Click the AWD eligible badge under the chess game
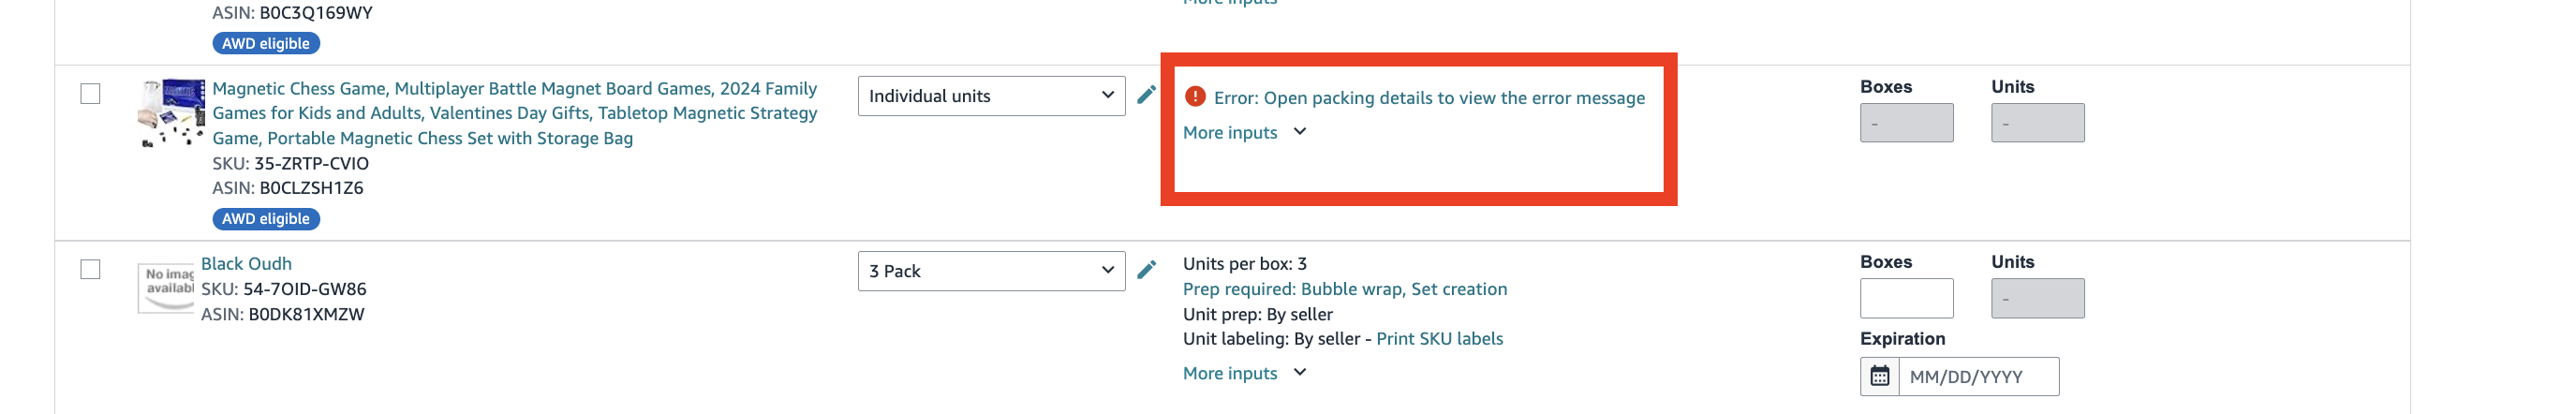Viewport: 2576px width, 414px height. click(265, 219)
